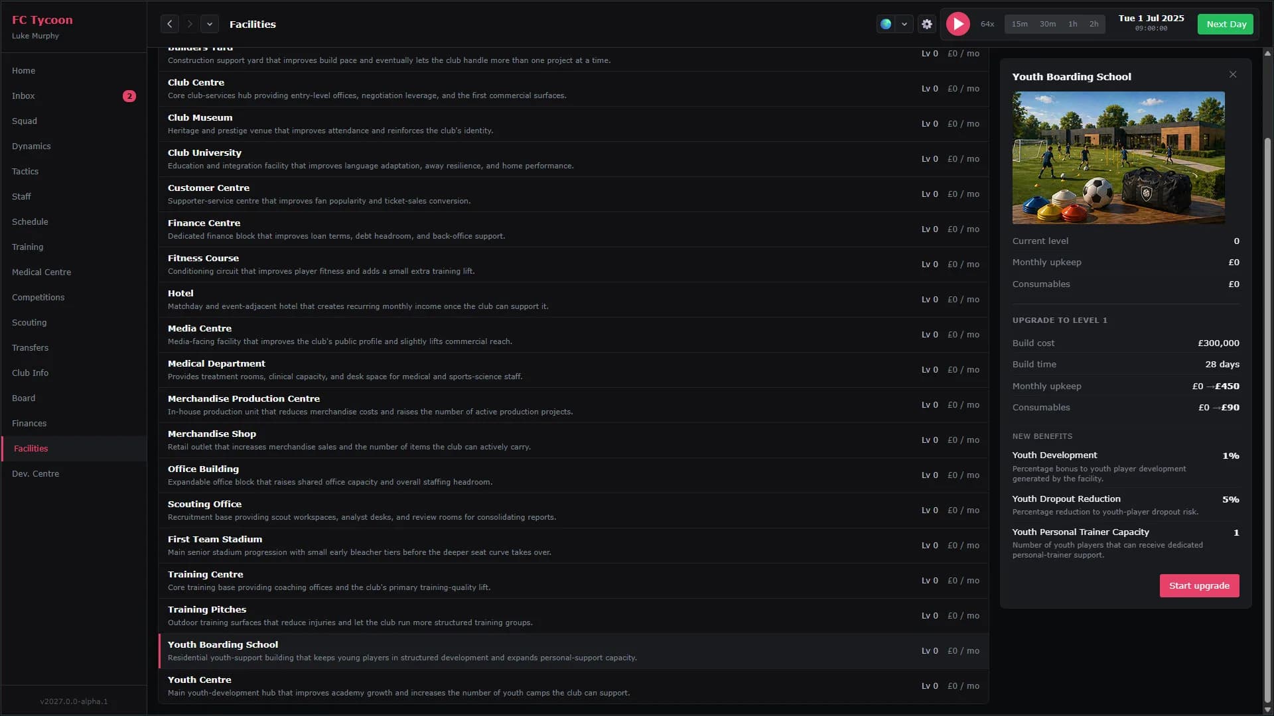
Task: Click Start upgrade button
Action: pos(1199,585)
